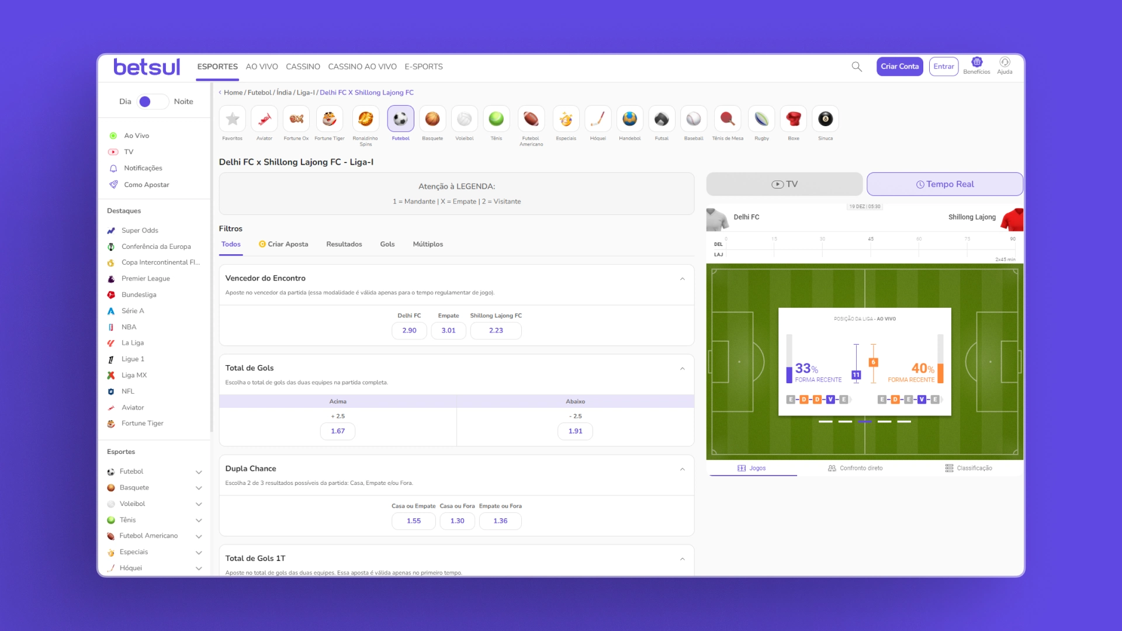1122x631 pixels.
Task: Open Futebol Americano icon
Action: tap(531, 119)
